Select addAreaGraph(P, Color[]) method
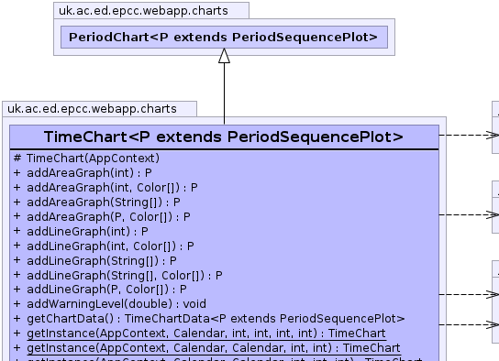This screenshot has width=499, height=361. point(102,217)
